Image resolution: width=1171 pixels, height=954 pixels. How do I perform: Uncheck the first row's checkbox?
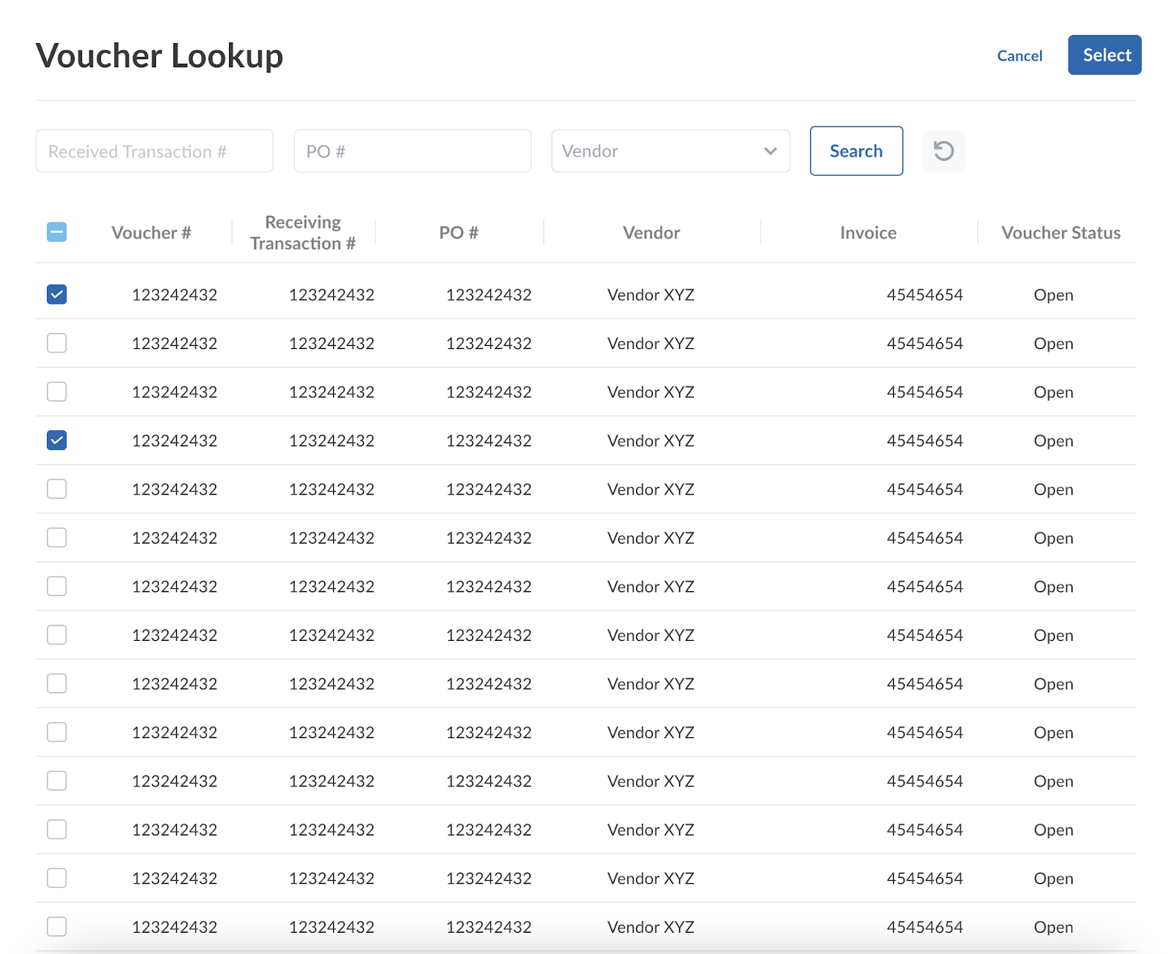pos(56,294)
